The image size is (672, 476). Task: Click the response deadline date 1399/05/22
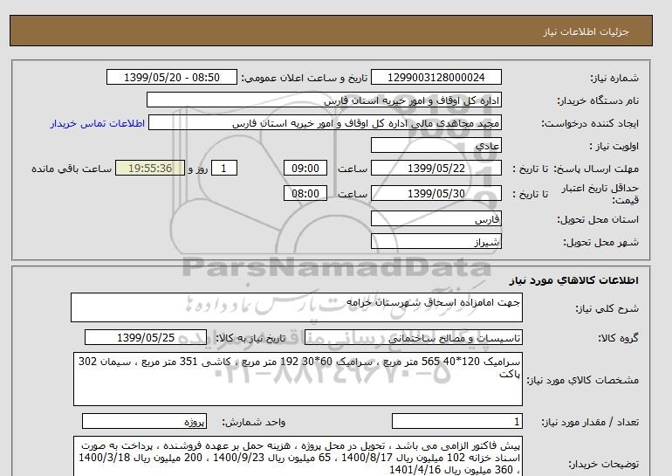[435, 169]
